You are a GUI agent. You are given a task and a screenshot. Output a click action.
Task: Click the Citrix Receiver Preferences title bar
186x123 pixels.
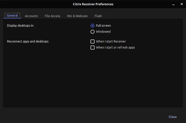93,4
